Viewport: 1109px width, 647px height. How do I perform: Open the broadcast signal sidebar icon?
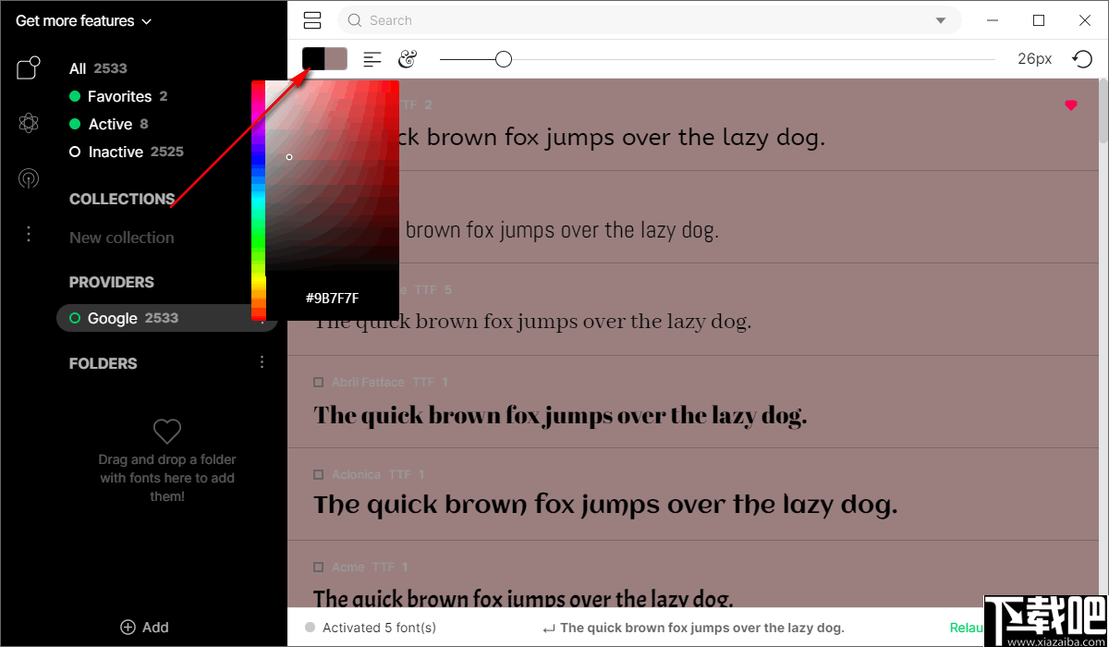point(29,178)
